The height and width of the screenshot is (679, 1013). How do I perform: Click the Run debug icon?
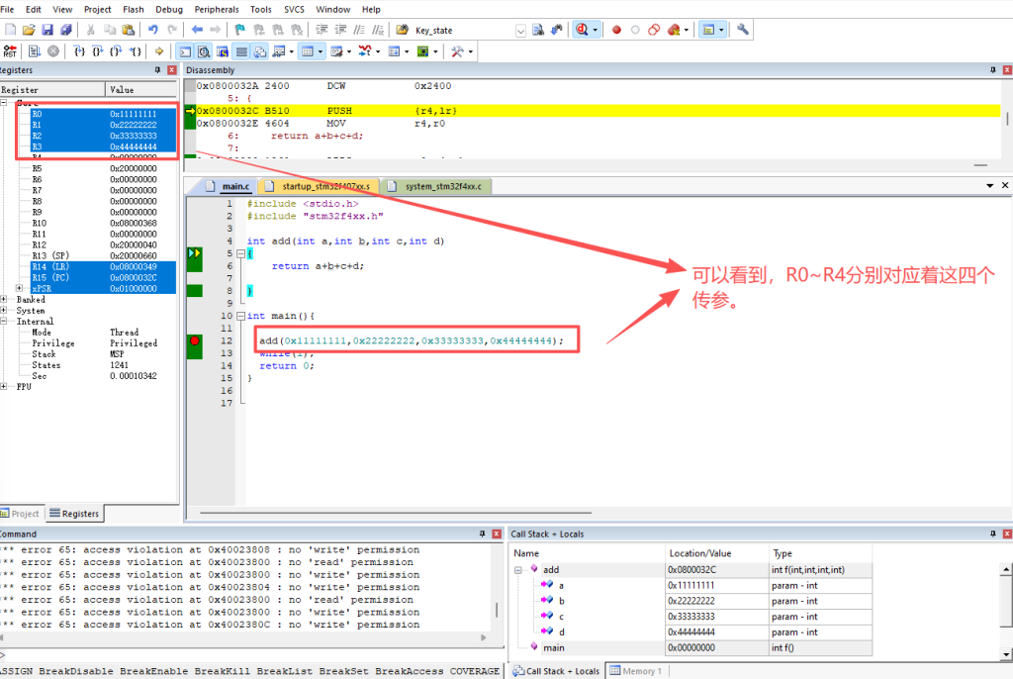(35, 50)
